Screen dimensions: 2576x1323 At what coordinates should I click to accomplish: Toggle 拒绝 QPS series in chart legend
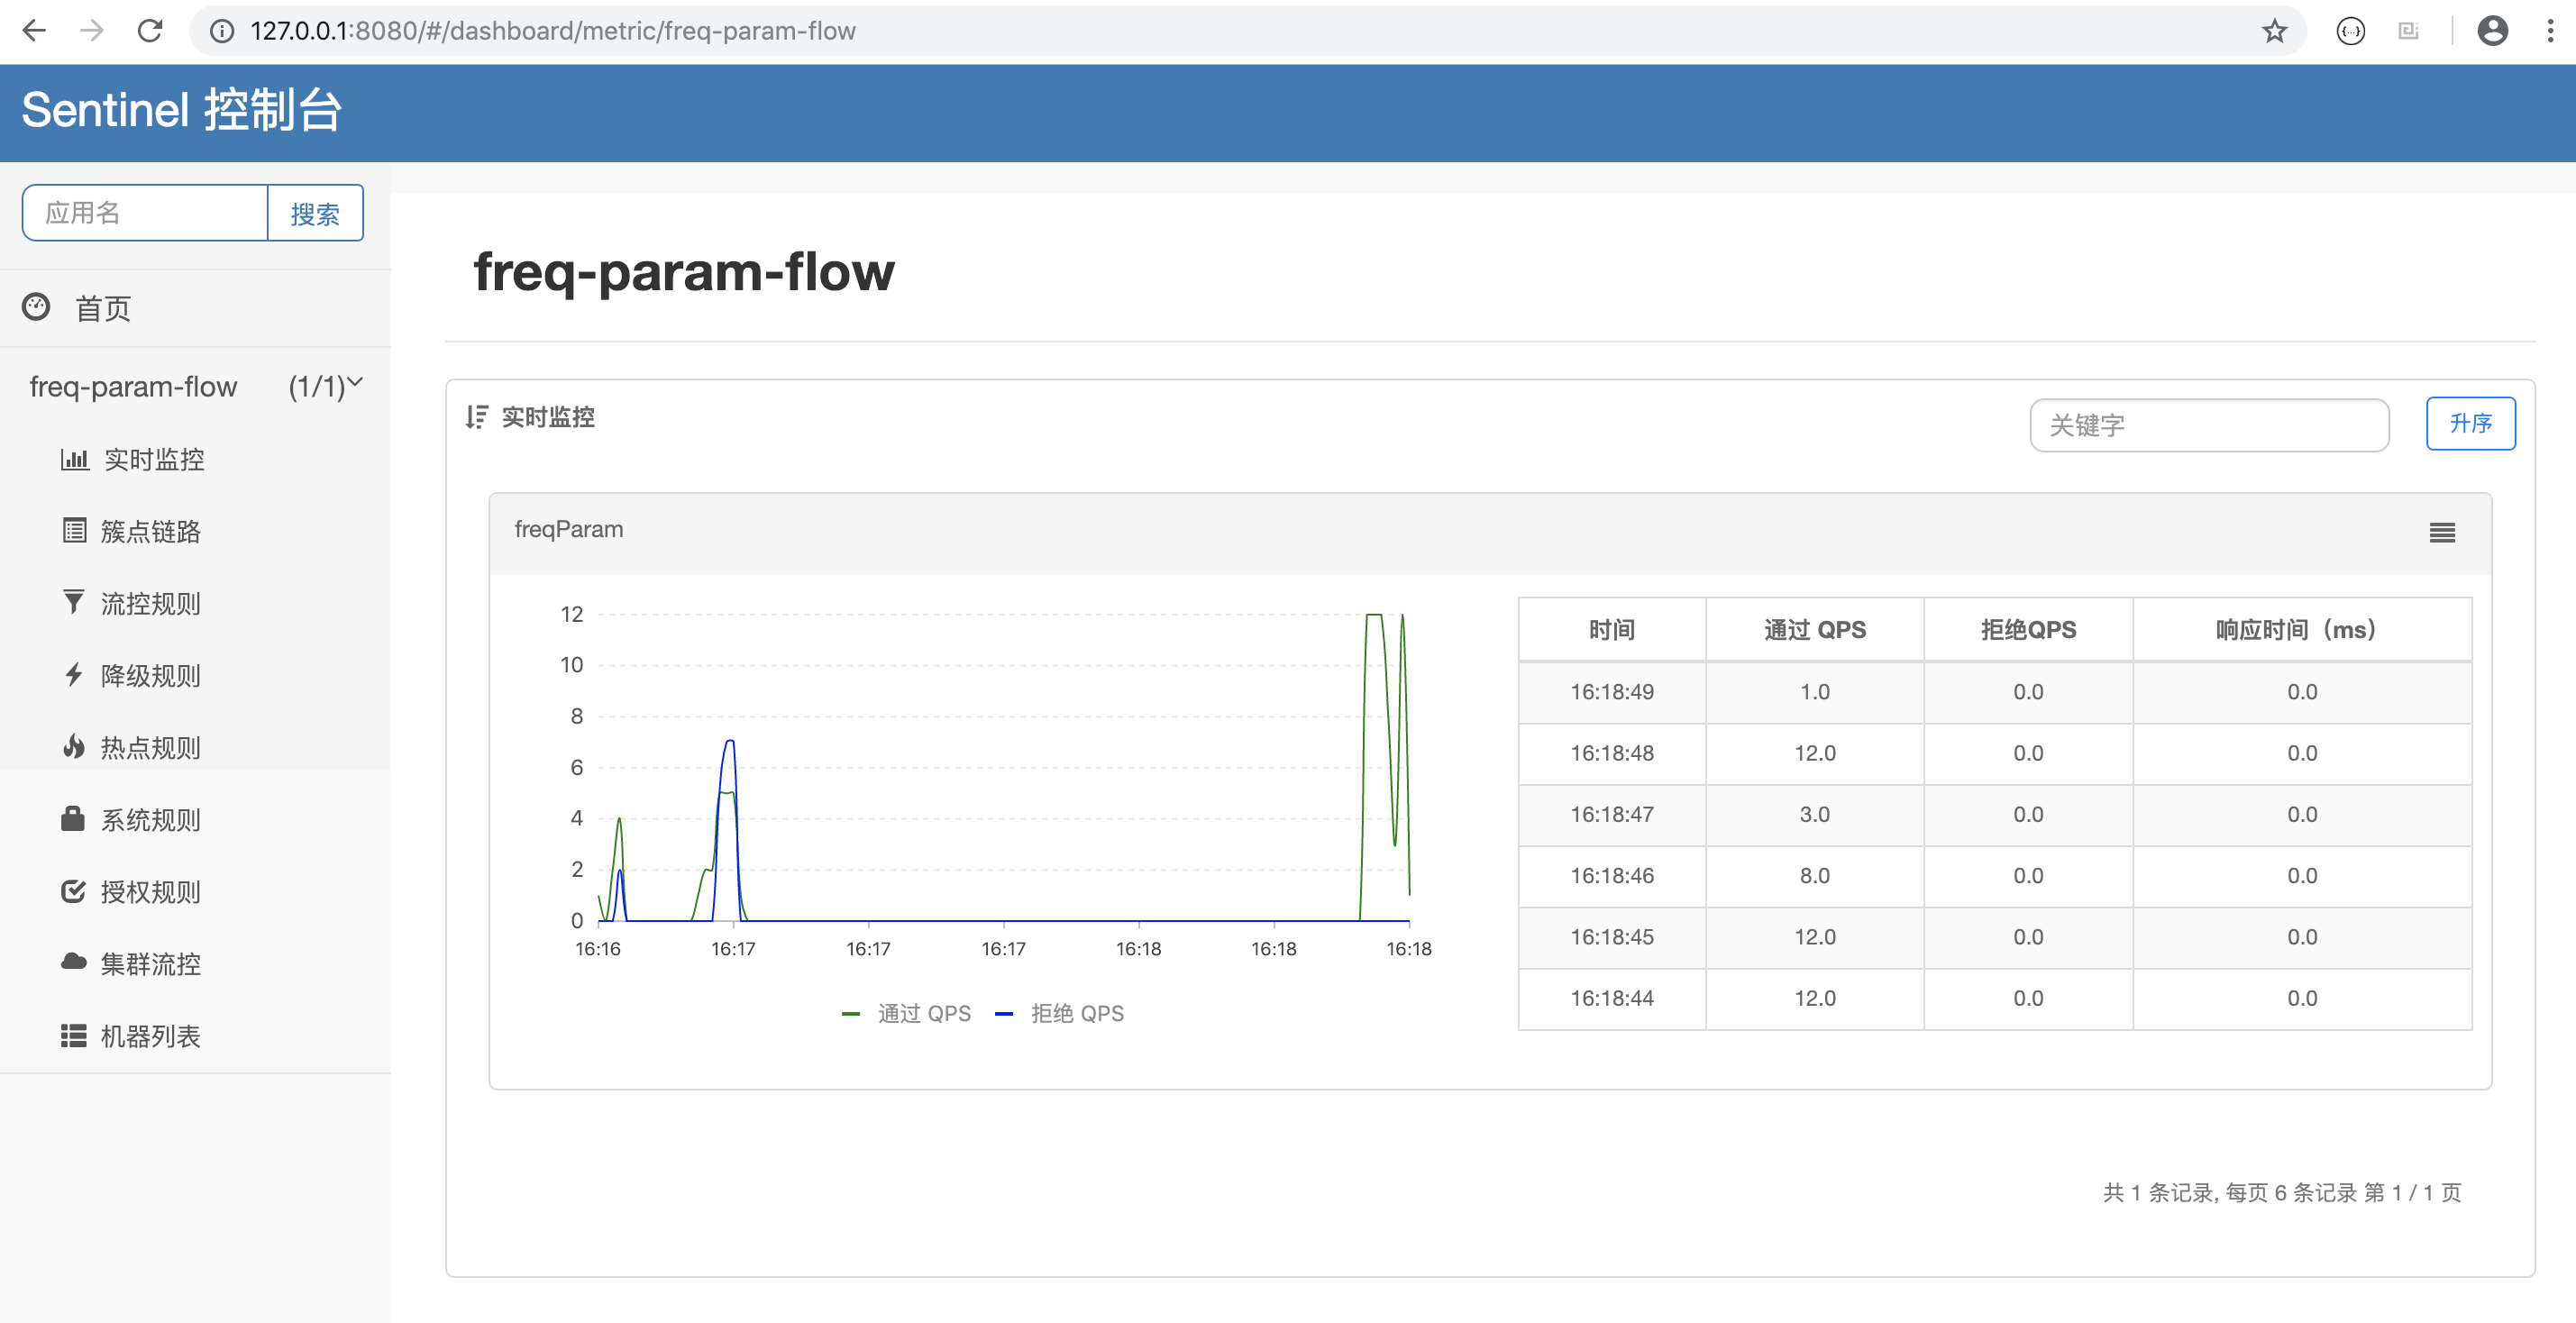tap(1060, 1013)
